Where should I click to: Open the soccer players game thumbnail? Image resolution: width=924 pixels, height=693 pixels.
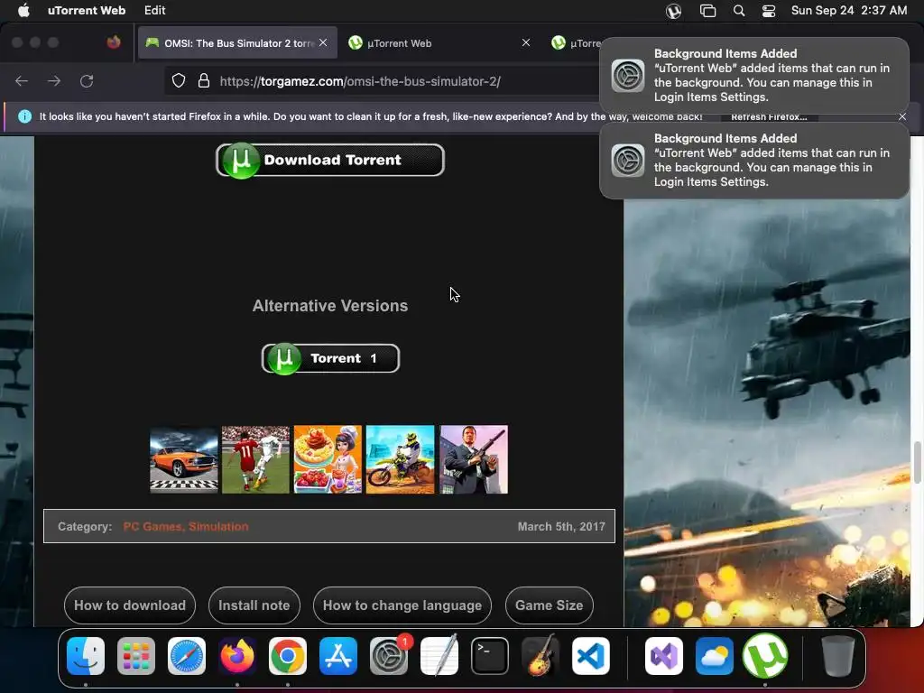255,459
